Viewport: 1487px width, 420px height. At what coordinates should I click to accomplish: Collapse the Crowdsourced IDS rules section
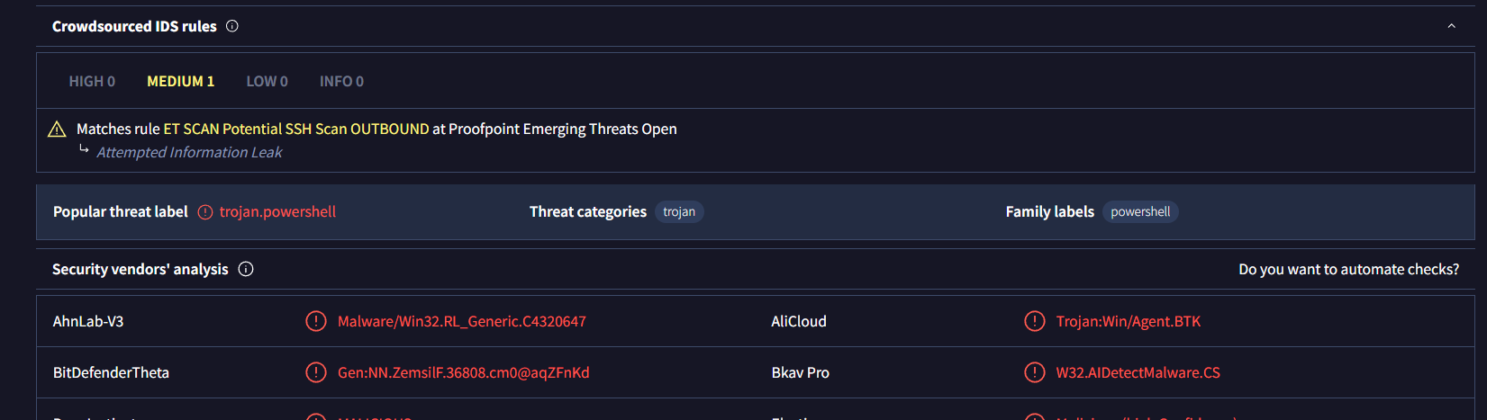click(1451, 26)
